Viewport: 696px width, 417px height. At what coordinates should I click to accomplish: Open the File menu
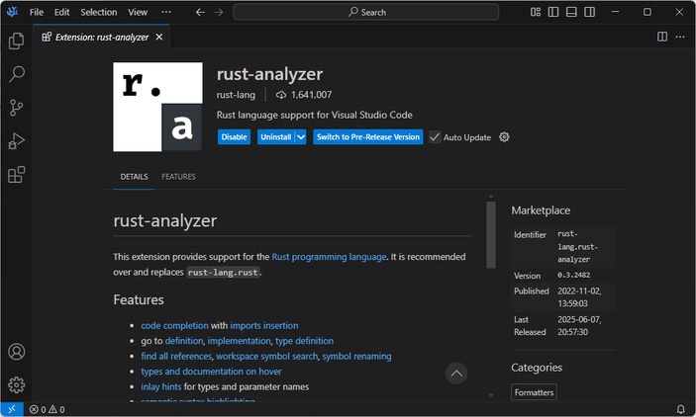37,12
